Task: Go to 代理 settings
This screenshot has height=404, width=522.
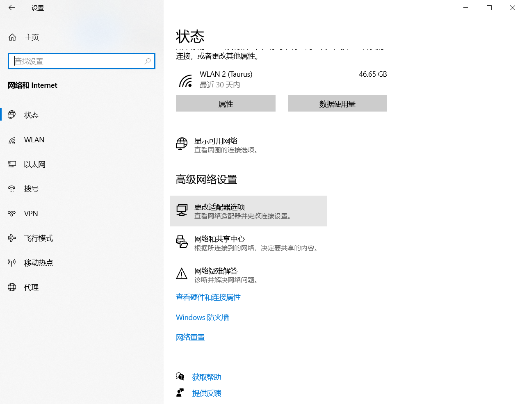Action: pyautogui.click(x=31, y=288)
